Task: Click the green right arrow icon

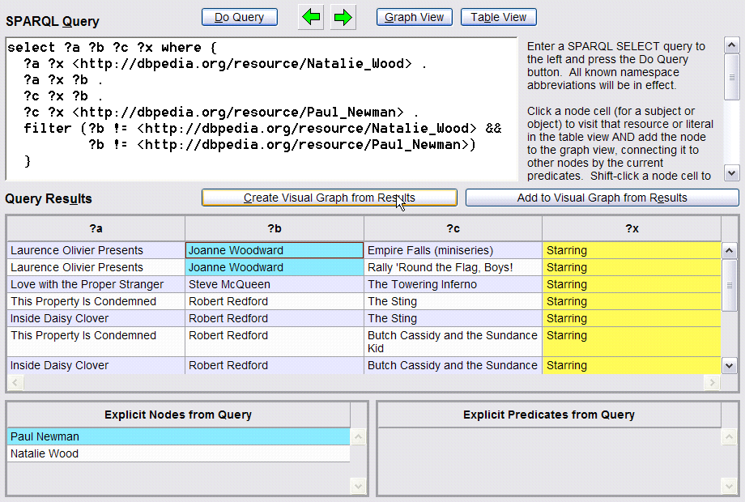Action: pyautogui.click(x=343, y=17)
